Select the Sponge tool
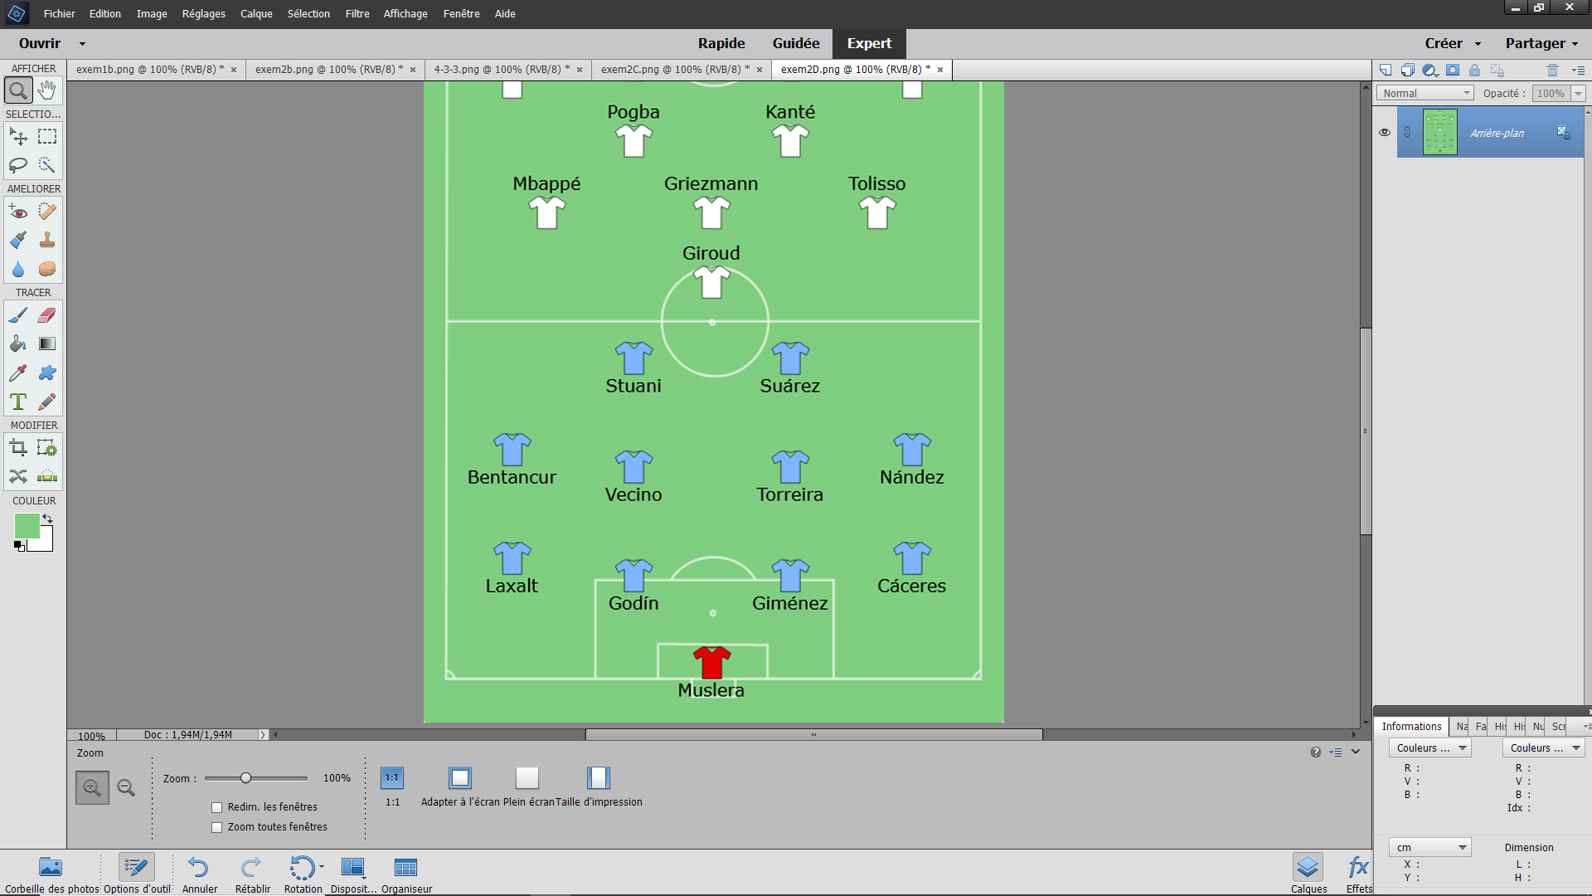This screenshot has width=1592, height=896. click(x=47, y=269)
